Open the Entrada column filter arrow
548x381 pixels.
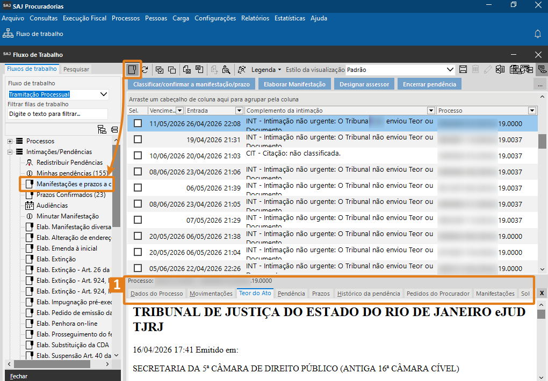tap(239, 111)
